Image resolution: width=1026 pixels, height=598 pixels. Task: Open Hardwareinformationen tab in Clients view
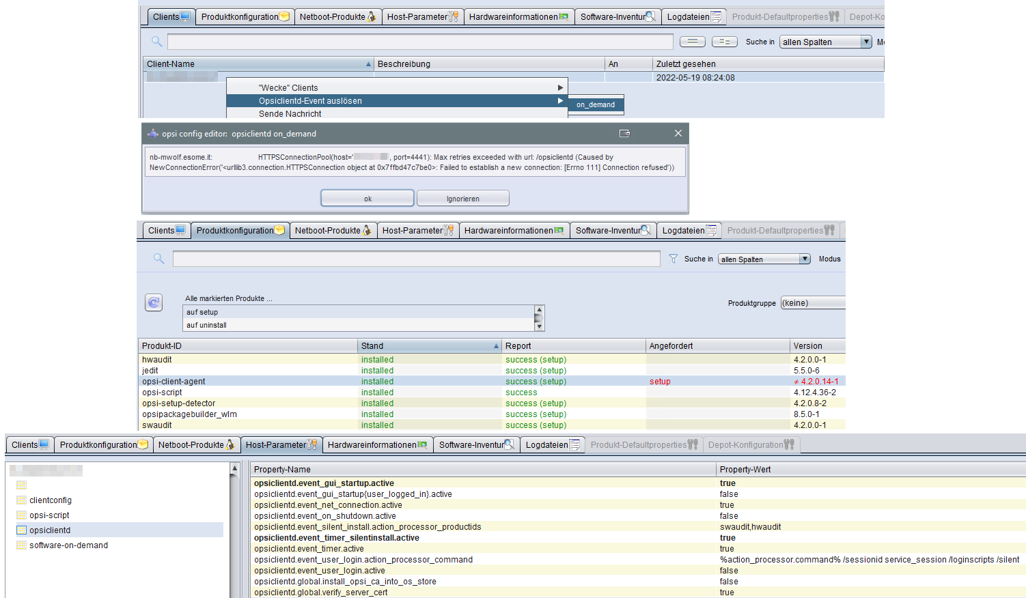[x=518, y=16]
